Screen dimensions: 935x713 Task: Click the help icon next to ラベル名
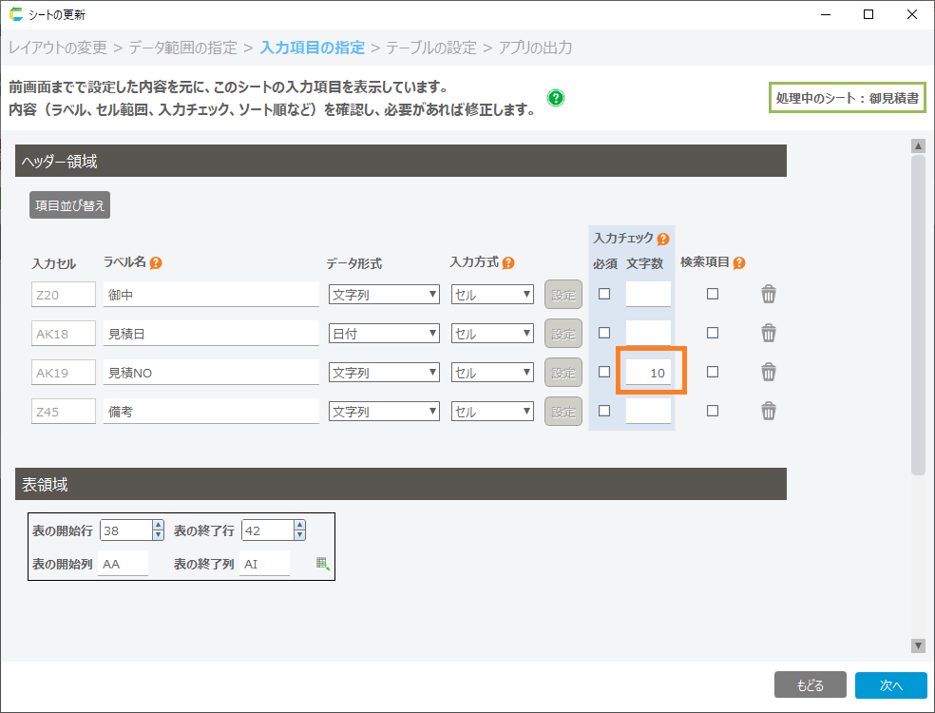click(x=156, y=263)
